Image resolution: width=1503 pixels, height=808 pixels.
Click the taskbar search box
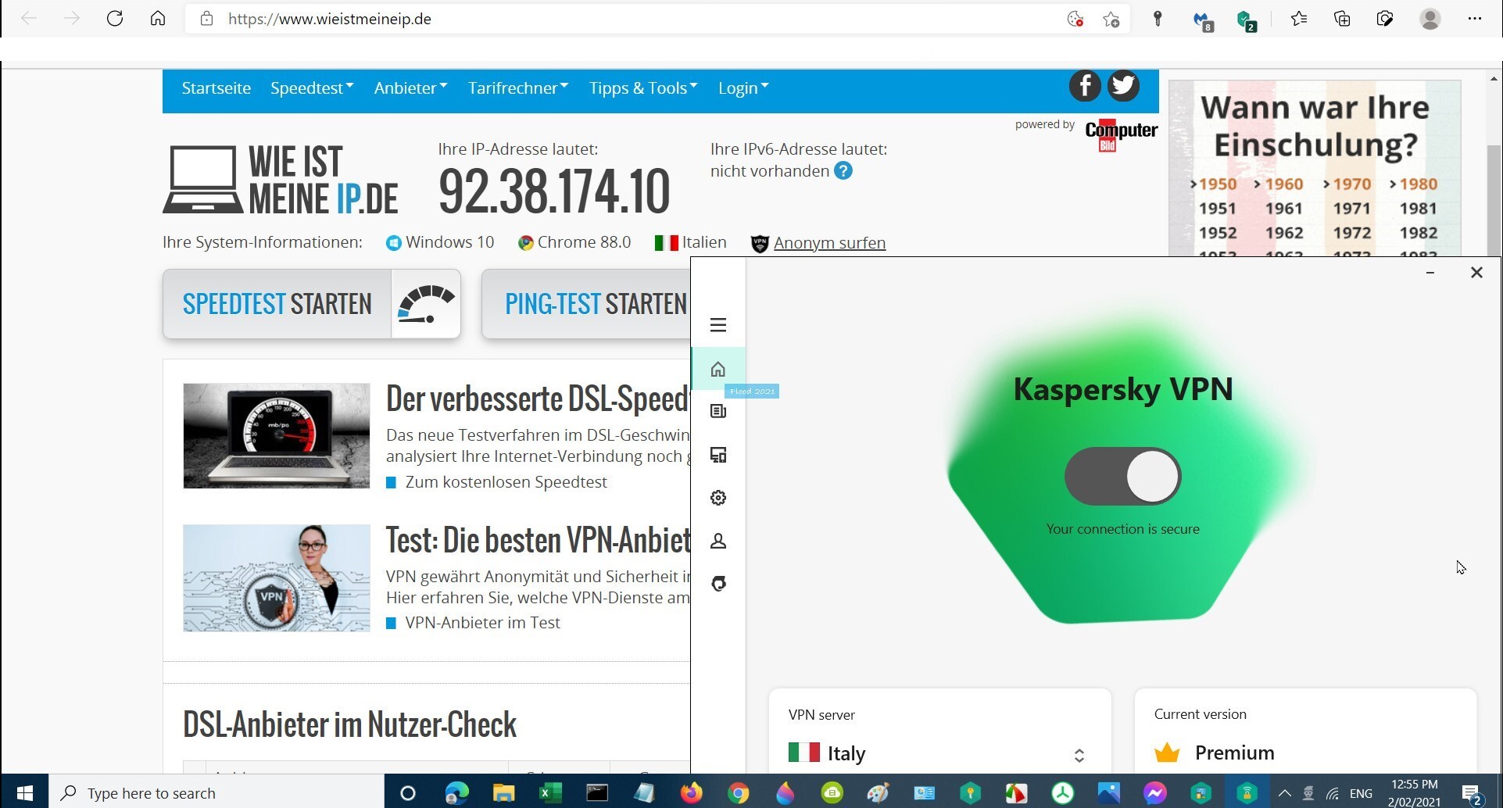(217, 793)
